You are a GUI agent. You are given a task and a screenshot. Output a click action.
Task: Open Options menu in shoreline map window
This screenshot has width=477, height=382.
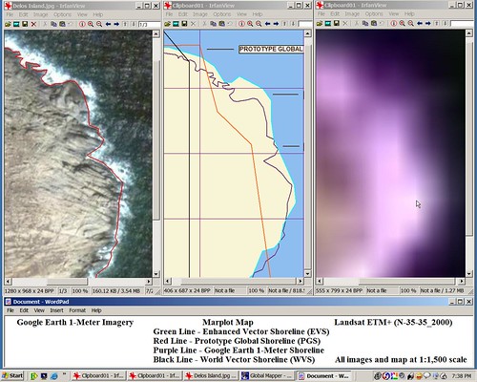(x=222, y=14)
